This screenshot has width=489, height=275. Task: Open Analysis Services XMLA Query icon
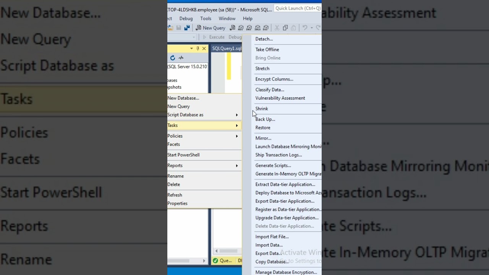coord(257,28)
